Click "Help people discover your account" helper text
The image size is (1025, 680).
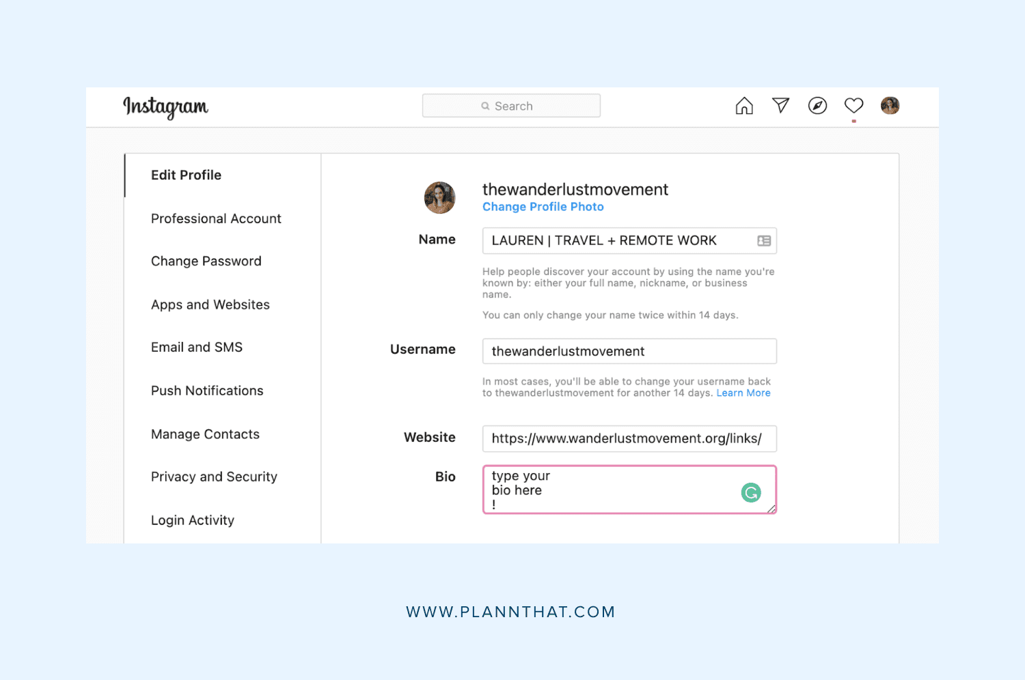click(629, 283)
